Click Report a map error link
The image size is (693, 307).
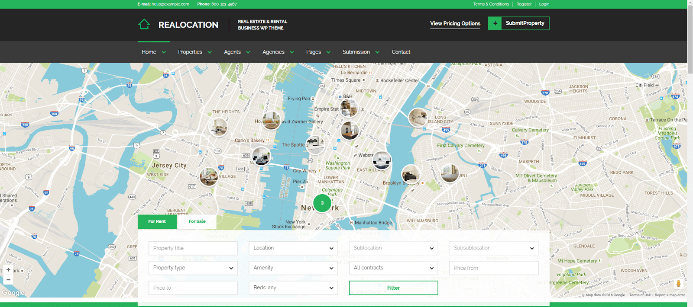click(670, 295)
